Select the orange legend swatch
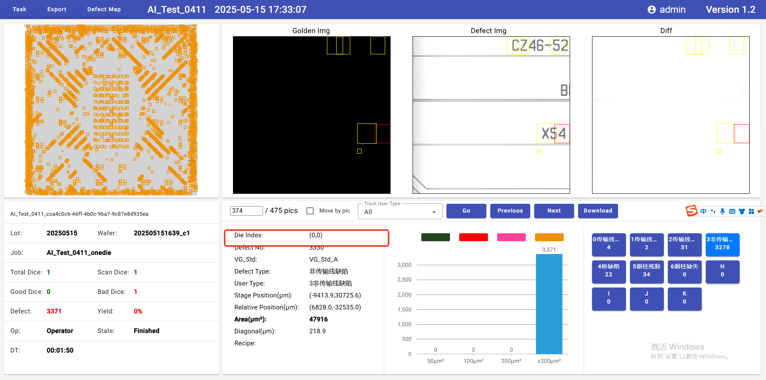 click(549, 237)
